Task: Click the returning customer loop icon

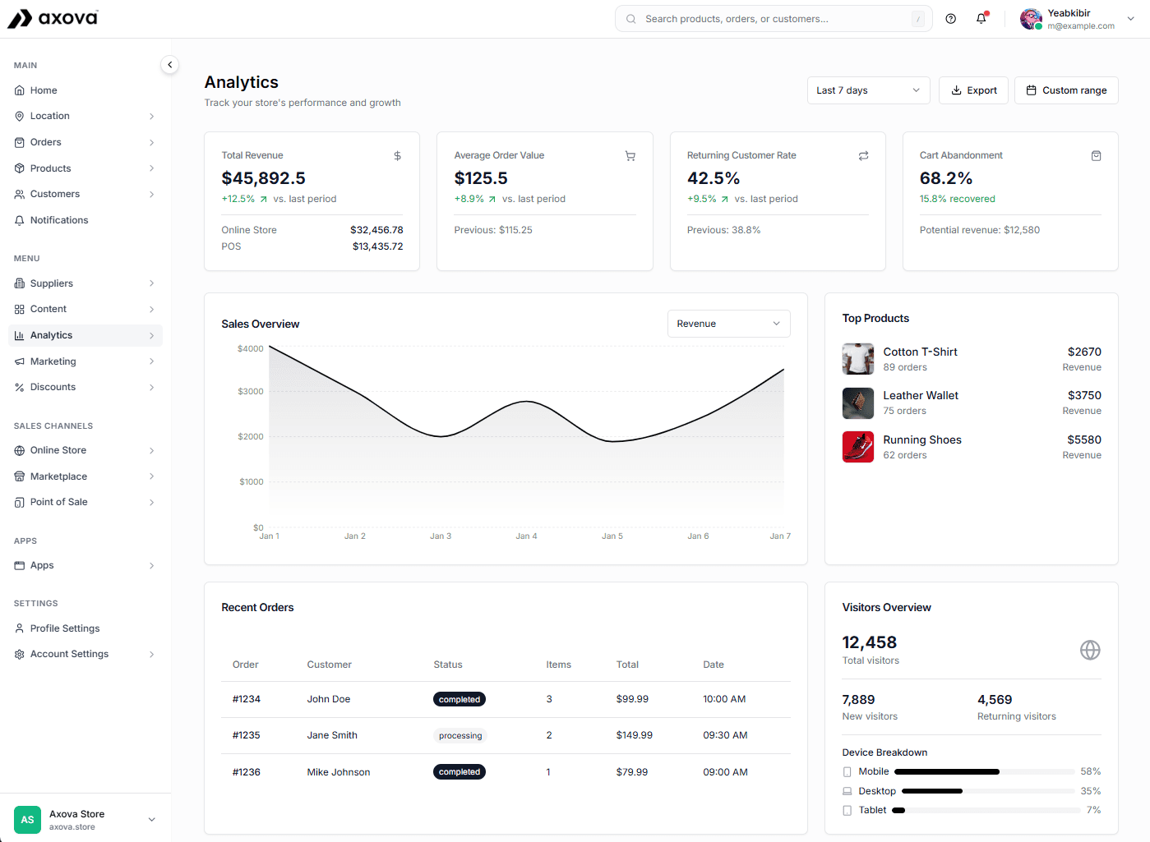Action: coord(863,155)
